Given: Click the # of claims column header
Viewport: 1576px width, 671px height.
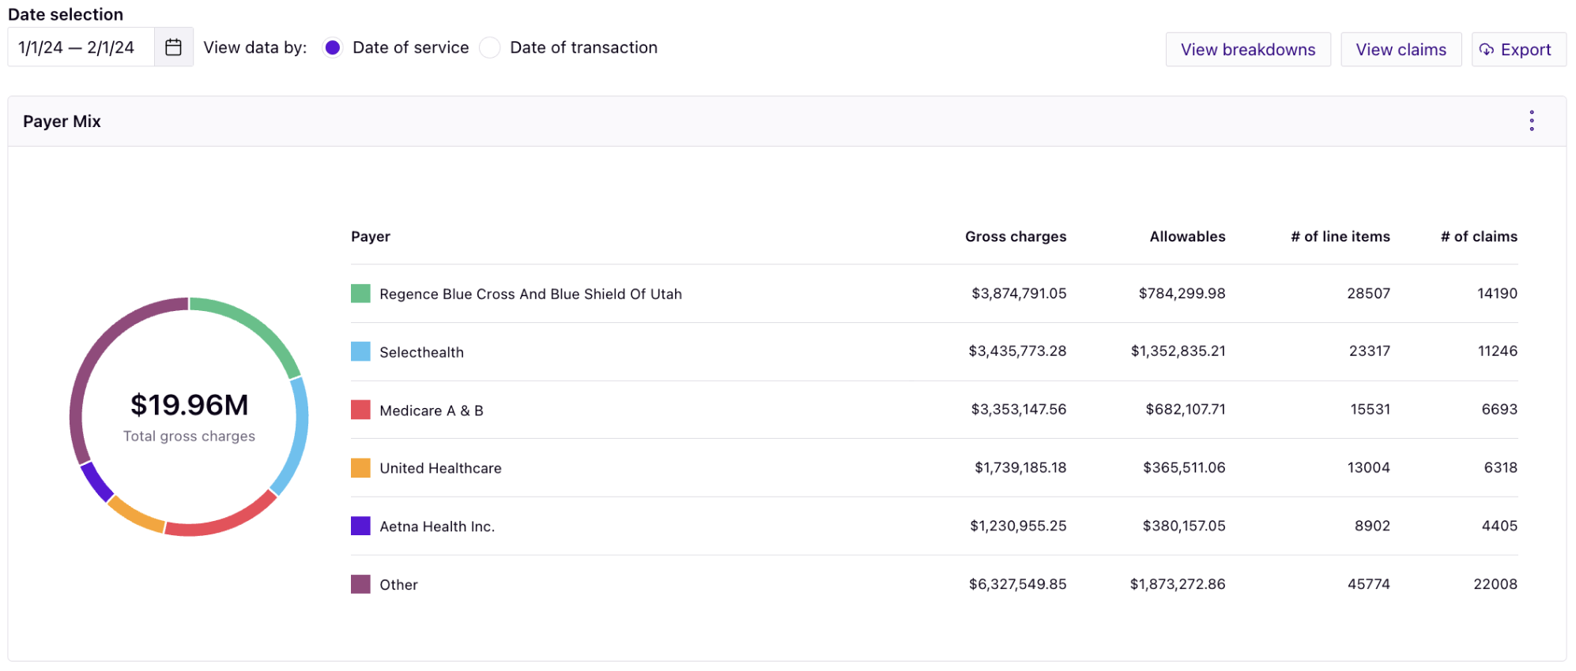Looking at the screenshot, I should tap(1479, 237).
